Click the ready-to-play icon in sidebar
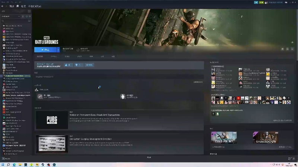 (x=29, y=16)
